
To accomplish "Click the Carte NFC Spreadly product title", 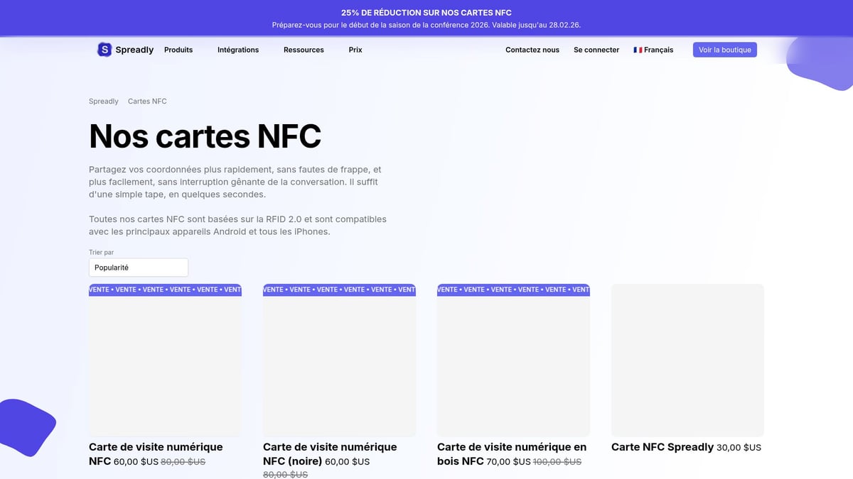I will click(x=662, y=447).
